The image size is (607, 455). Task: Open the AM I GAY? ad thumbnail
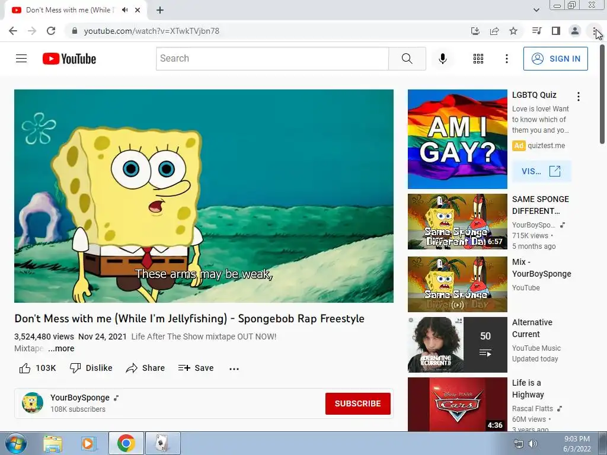[457, 139]
